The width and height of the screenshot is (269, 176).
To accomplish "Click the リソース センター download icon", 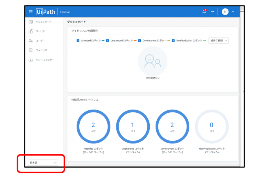I will (31, 60).
